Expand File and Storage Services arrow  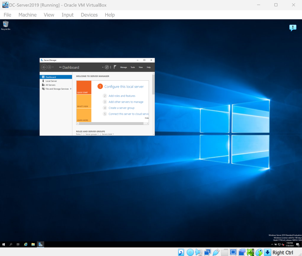click(71, 89)
